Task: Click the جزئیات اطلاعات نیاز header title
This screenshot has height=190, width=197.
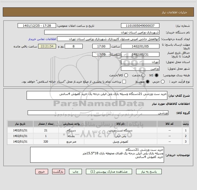Action: pyautogui.click(x=174, y=12)
